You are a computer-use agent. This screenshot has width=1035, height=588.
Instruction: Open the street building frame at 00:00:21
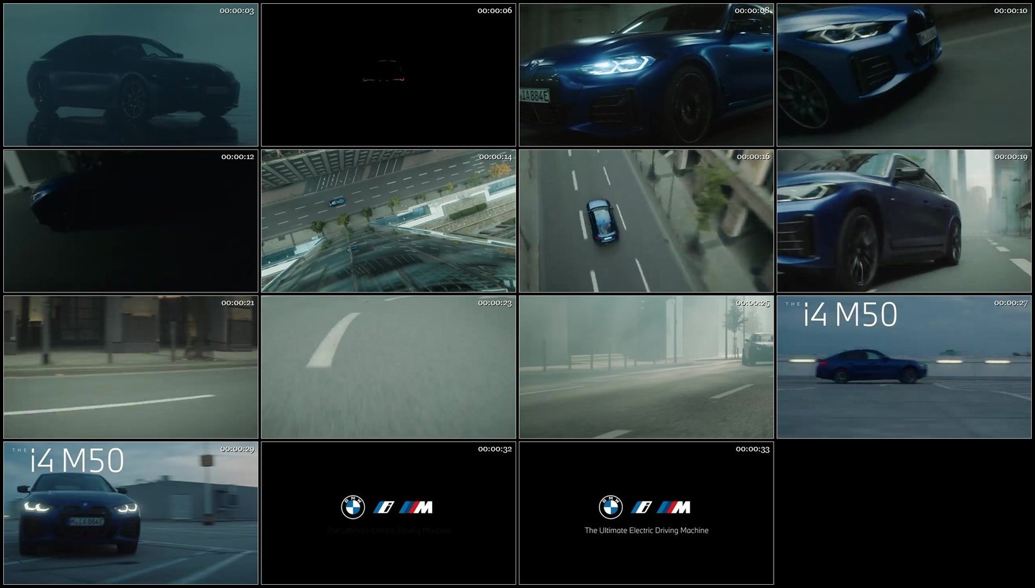pyautogui.click(x=131, y=367)
